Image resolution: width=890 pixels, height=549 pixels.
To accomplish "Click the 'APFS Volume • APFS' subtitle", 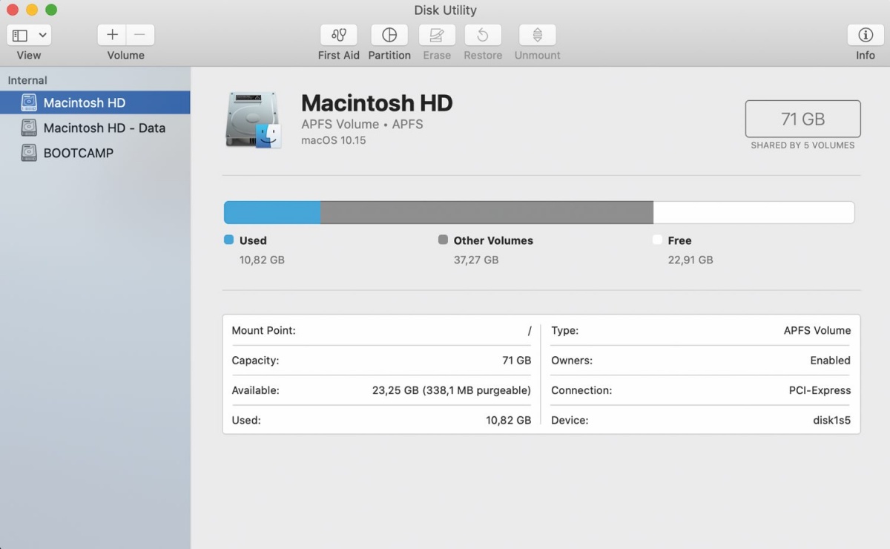I will point(362,124).
